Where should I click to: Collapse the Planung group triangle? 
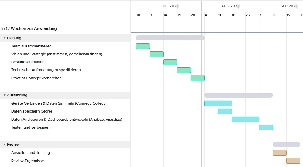(5, 38)
